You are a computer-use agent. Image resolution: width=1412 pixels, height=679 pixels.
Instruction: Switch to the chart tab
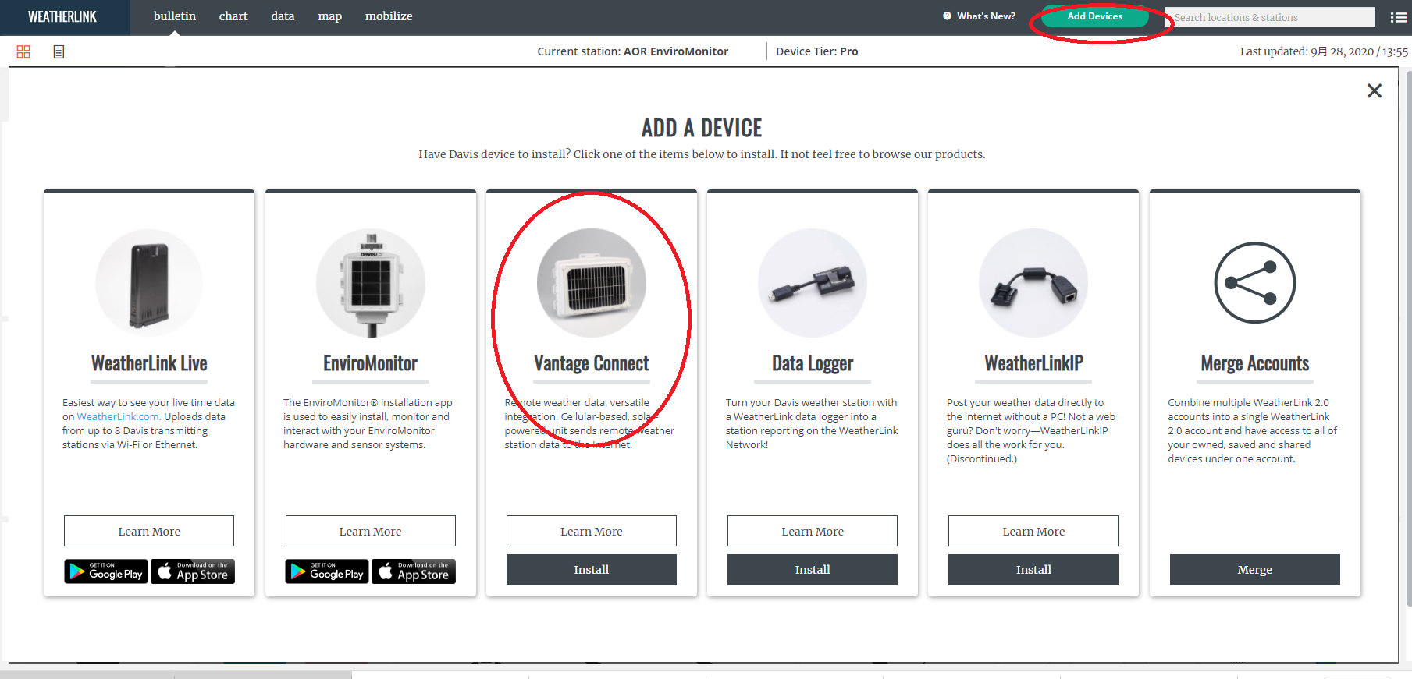pyautogui.click(x=233, y=16)
